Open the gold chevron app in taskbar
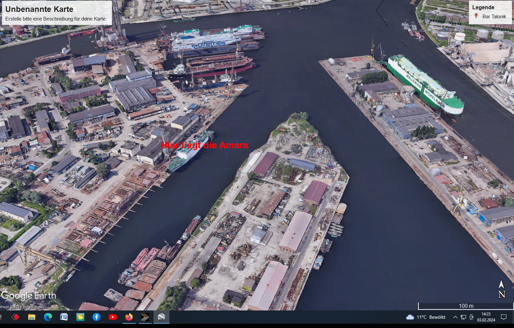This screenshot has width=514, height=328. 145,317
